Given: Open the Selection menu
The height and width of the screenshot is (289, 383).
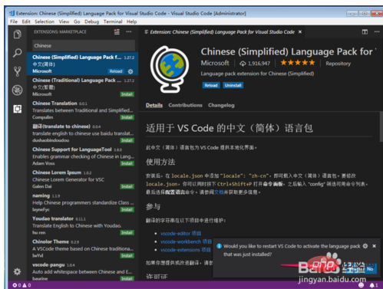Looking at the screenshot, I should coord(45,21).
